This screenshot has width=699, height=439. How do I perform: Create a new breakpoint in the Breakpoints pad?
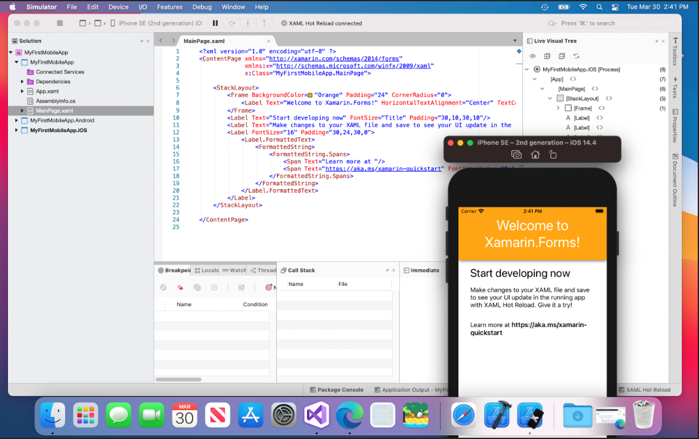point(268,287)
